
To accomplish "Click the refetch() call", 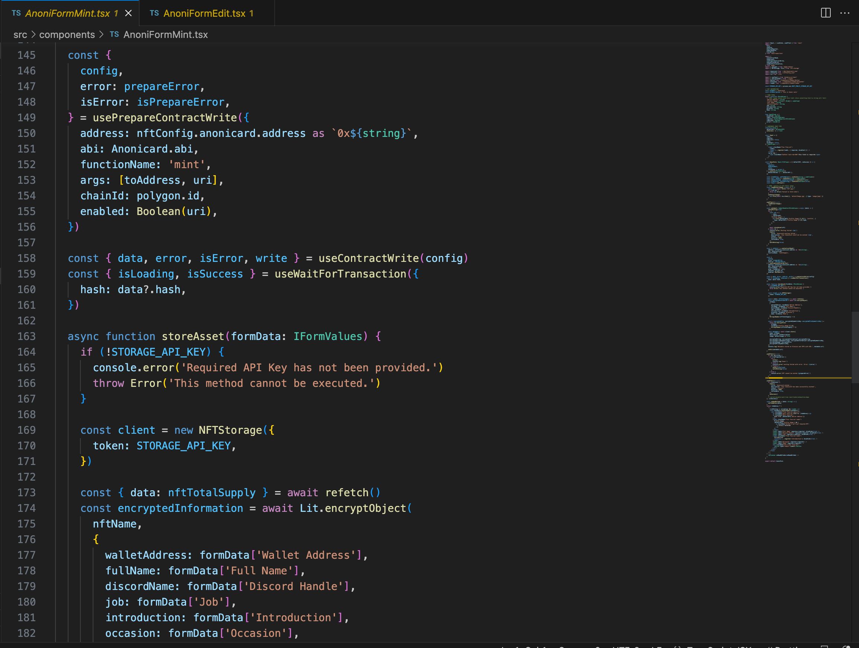I will coord(352,493).
